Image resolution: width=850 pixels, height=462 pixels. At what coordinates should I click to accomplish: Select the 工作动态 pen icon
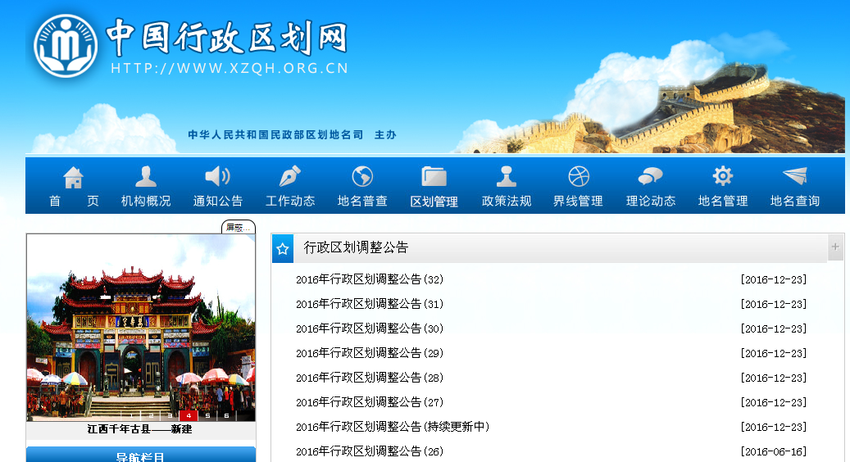289,177
